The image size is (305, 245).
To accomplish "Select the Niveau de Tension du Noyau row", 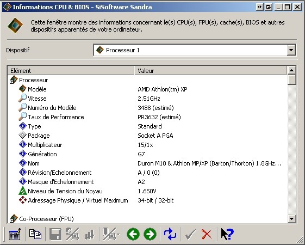I will 147,191.
